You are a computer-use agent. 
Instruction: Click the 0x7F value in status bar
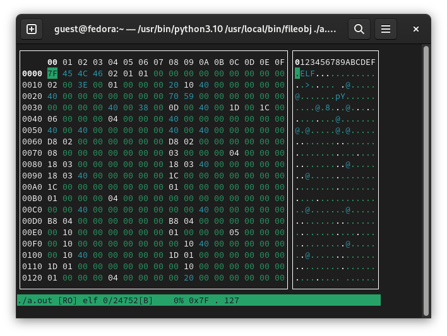(x=199, y=301)
